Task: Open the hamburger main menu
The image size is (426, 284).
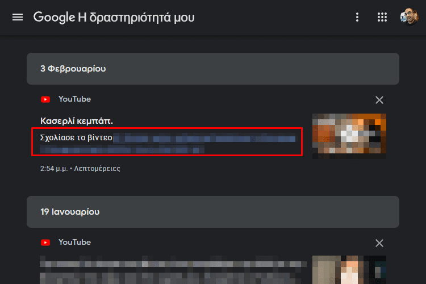Action: click(18, 18)
